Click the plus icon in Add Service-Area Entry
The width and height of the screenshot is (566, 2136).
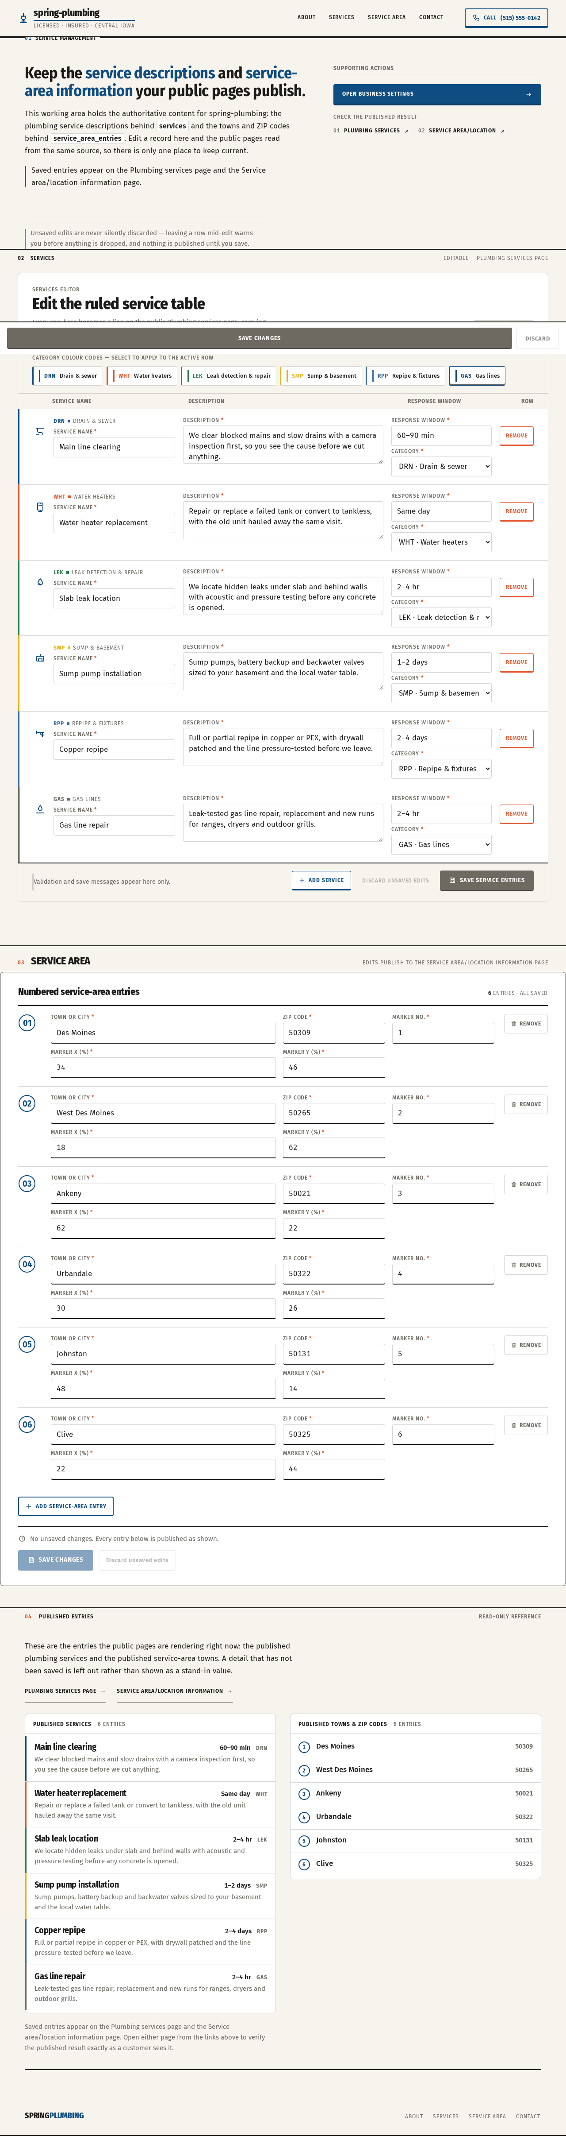point(29,1507)
